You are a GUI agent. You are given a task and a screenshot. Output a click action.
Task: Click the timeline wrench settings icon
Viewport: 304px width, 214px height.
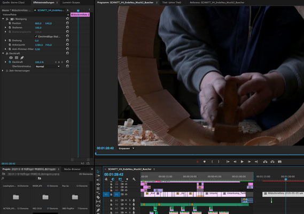click(x=134, y=179)
